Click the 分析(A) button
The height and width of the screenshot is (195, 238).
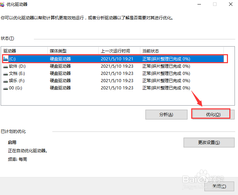coord(166,115)
